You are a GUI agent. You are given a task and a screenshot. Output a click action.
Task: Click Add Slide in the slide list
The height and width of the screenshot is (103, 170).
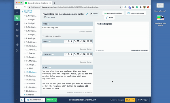pos(29,95)
